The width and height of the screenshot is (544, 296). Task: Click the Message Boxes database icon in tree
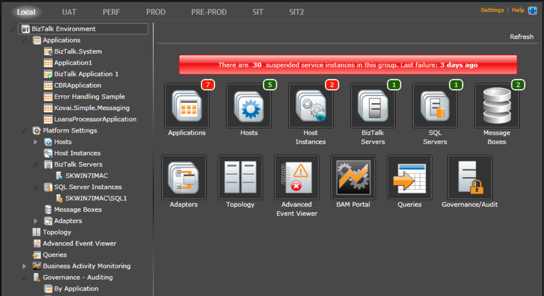click(48, 209)
